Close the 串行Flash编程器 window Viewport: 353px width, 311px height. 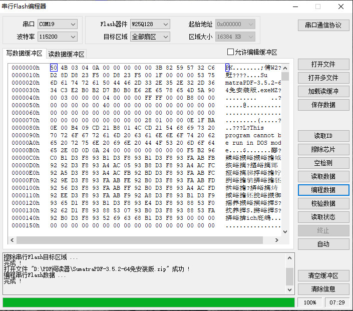point(341,7)
